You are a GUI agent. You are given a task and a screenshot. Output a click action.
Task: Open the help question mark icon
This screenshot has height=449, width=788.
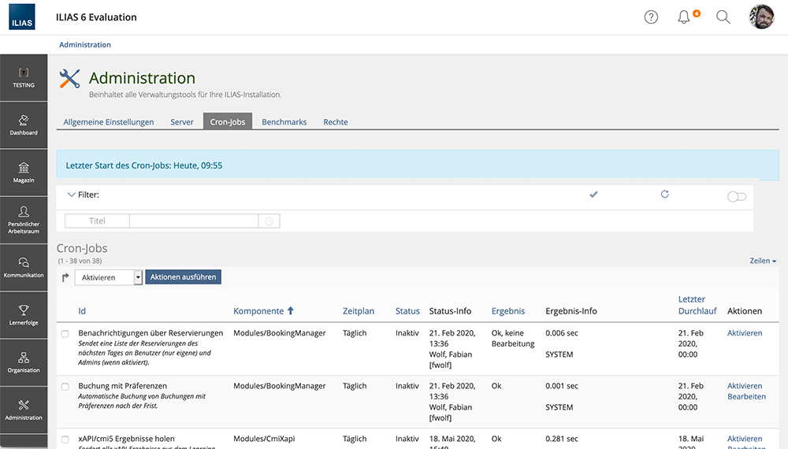coord(651,17)
